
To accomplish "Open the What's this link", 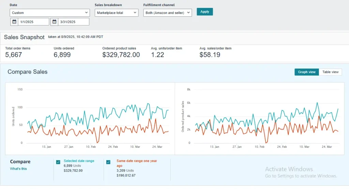I will (18, 169).
